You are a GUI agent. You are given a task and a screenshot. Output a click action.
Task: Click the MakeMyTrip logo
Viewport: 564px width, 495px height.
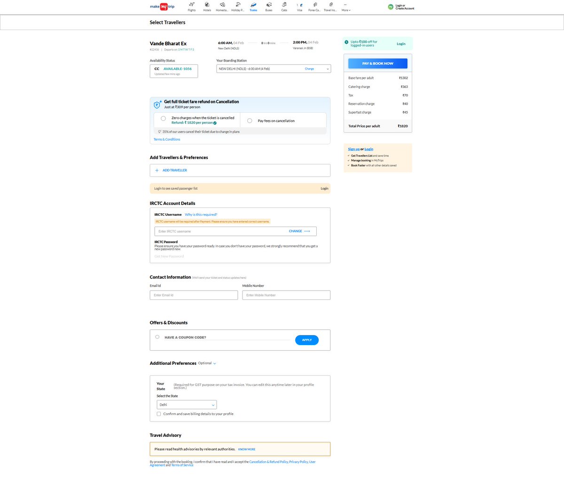pos(162,7)
